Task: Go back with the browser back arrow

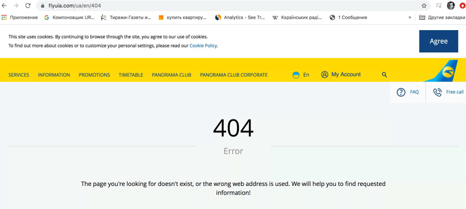Action: click(4, 5)
